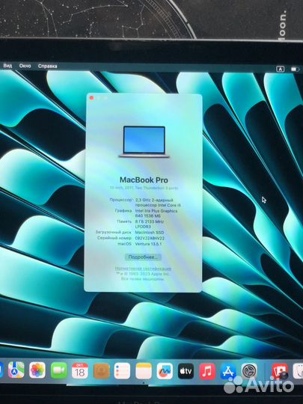Click the 'Серийный номер' label
The width and height of the screenshot is (303, 404).
[114, 238]
